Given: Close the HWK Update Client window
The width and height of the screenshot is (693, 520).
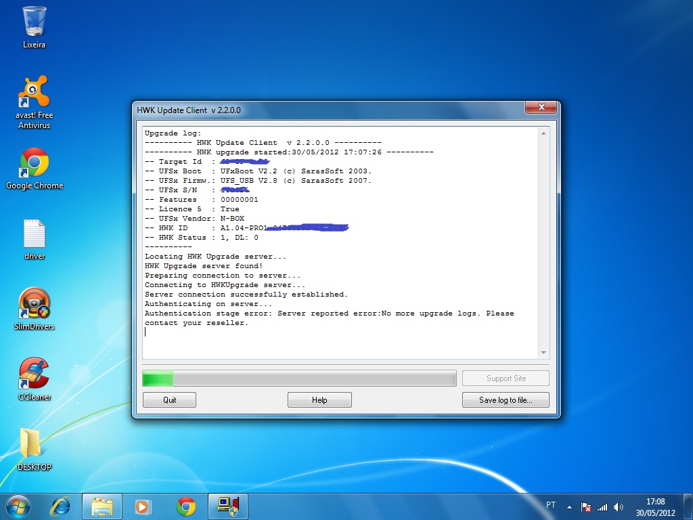Looking at the screenshot, I should coord(541,108).
